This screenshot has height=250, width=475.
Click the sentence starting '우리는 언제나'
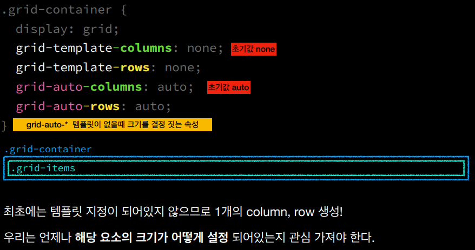pos(189,238)
